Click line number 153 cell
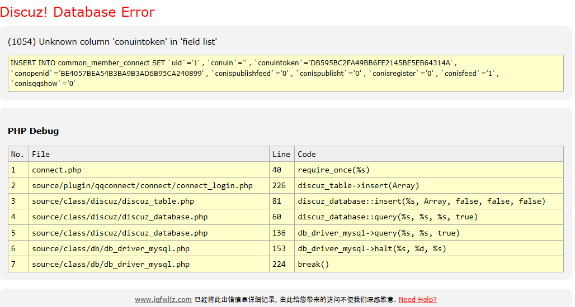The image size is (575, 307). point(282,248)
